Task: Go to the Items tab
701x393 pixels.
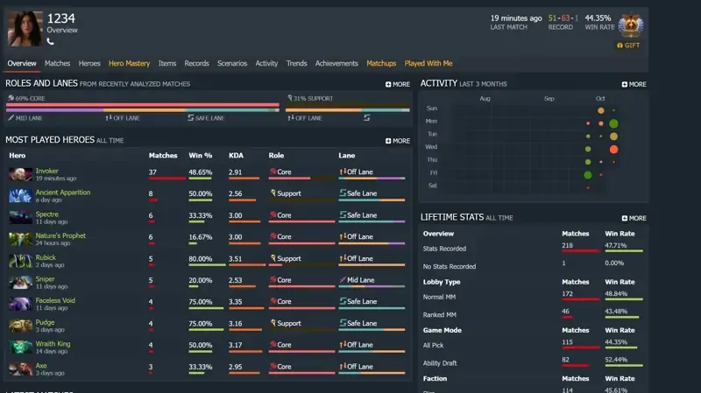Action: coord(167,63)
